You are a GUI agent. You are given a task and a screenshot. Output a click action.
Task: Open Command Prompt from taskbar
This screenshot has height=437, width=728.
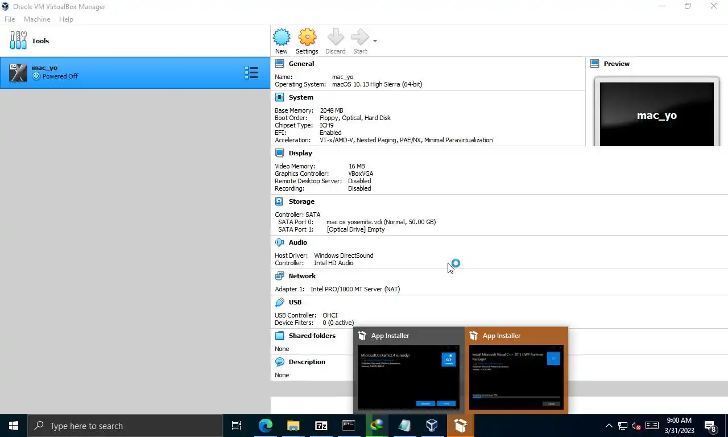pyautogui.click(x=349, y=426)
